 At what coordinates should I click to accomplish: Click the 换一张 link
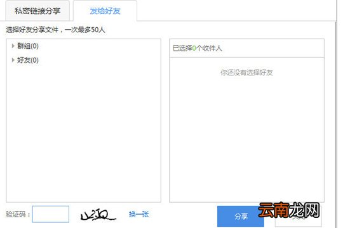point(138,214)
